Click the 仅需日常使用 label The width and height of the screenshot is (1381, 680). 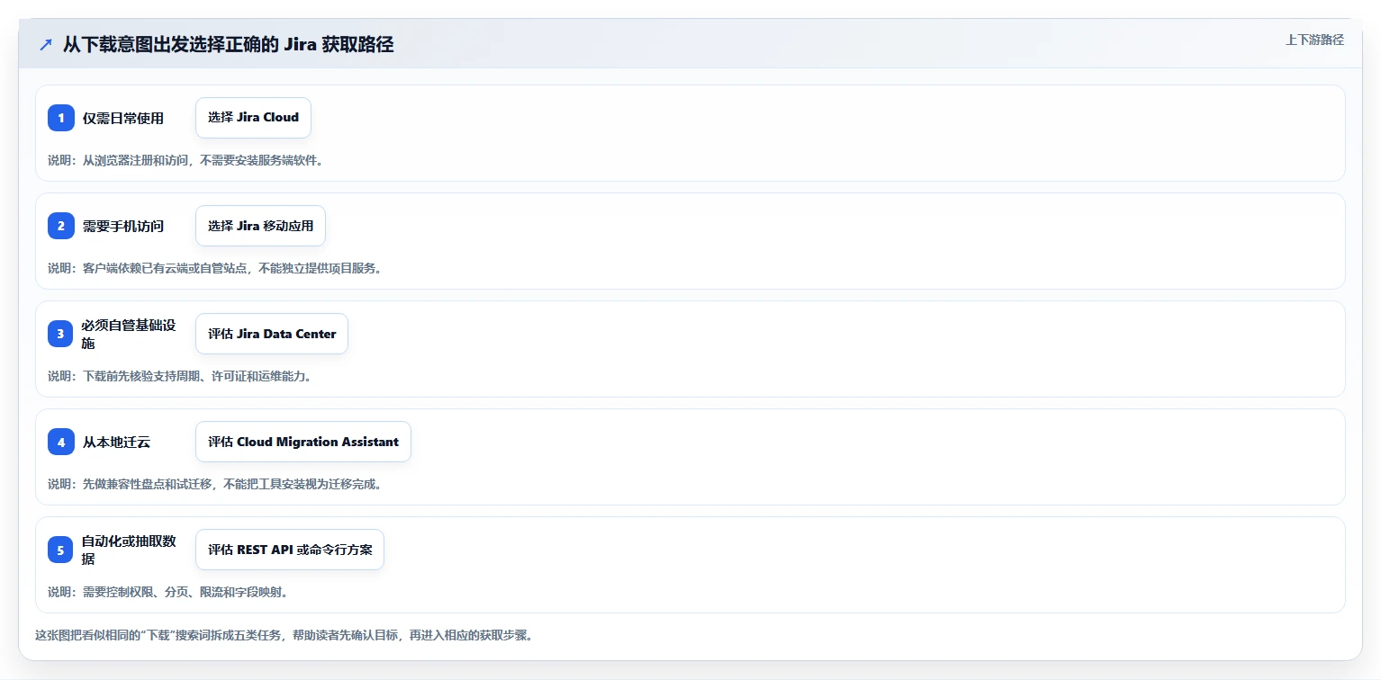point(123,118)
